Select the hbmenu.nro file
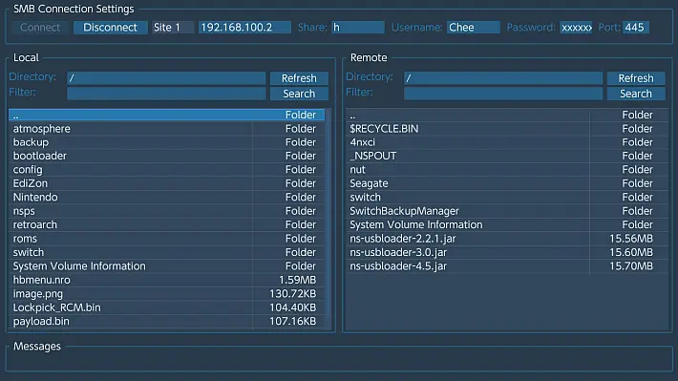This screenshot has width=678, height=381. [x=166, y=280]
